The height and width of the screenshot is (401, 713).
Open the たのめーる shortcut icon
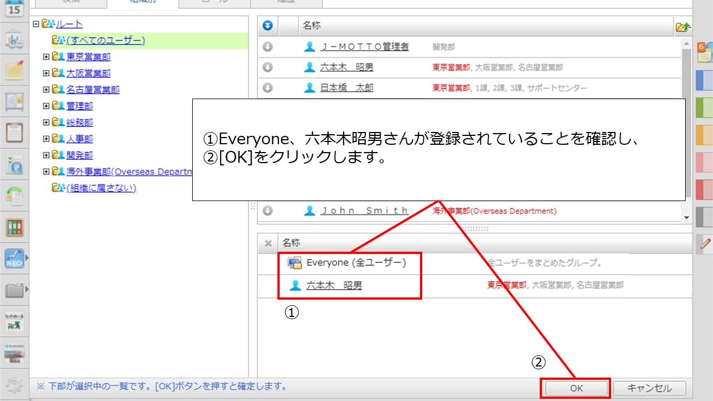click(x=14, y=321)
